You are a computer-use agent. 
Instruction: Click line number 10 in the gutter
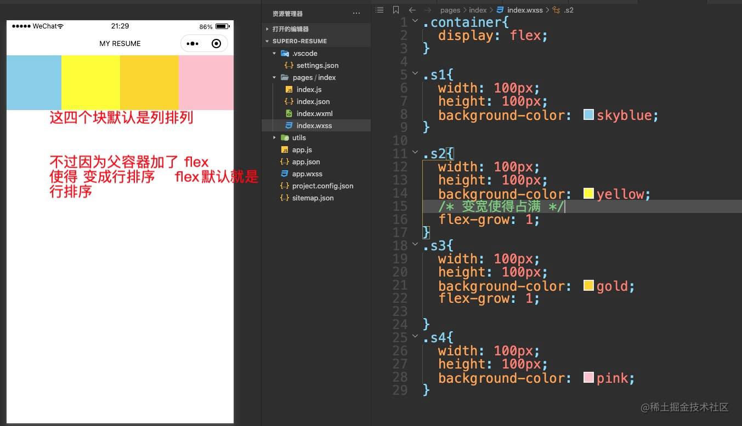(400, 141)
